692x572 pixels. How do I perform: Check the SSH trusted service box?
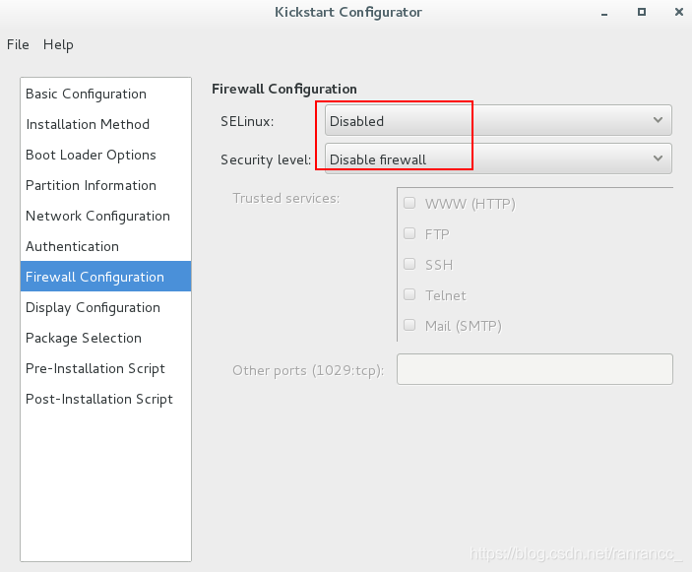[x=409, y=264]
